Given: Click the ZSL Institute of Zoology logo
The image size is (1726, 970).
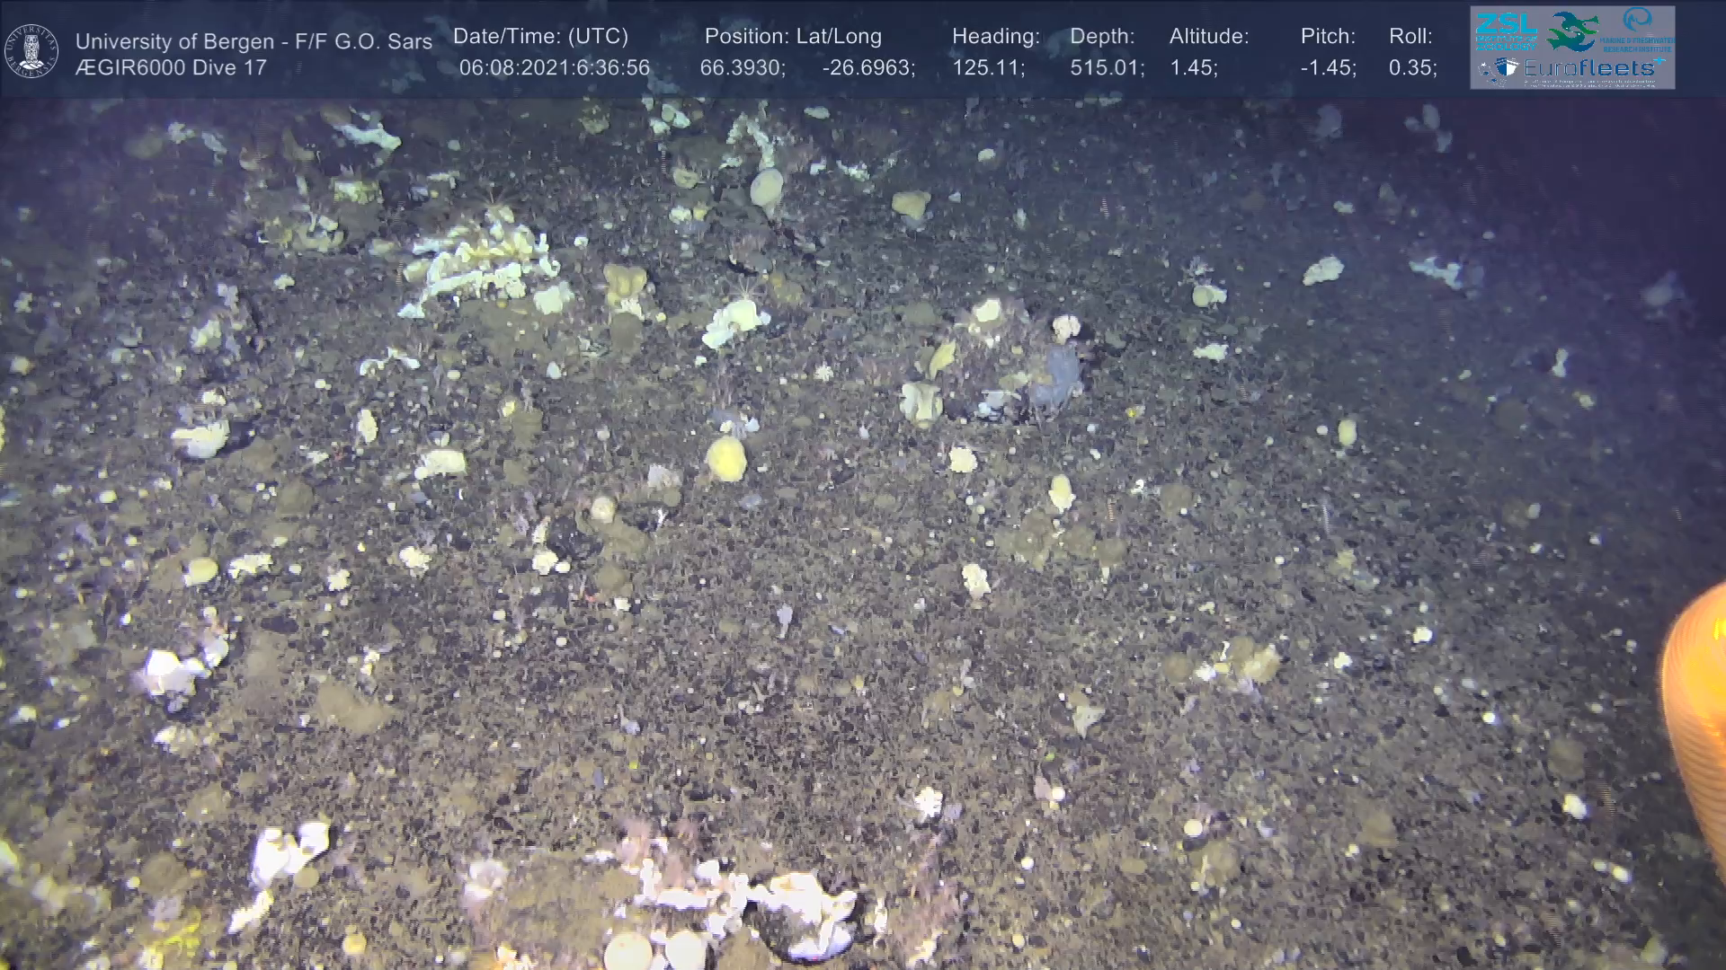Looking at the screenshot, I should pyautogui.click(x=1507, y=31).
